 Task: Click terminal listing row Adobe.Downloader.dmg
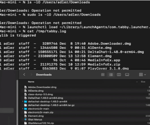pos(65,44)
